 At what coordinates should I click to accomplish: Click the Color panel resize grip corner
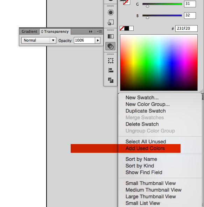click(x=202, y=91)
